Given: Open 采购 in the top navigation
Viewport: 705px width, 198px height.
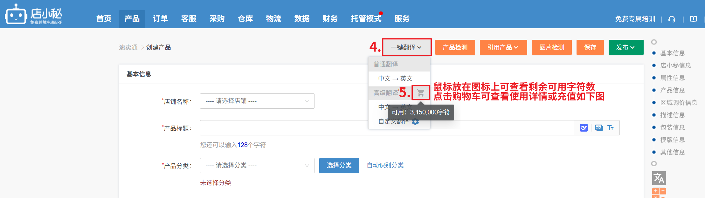Looking at the screenshot, I should click(217, 19).
